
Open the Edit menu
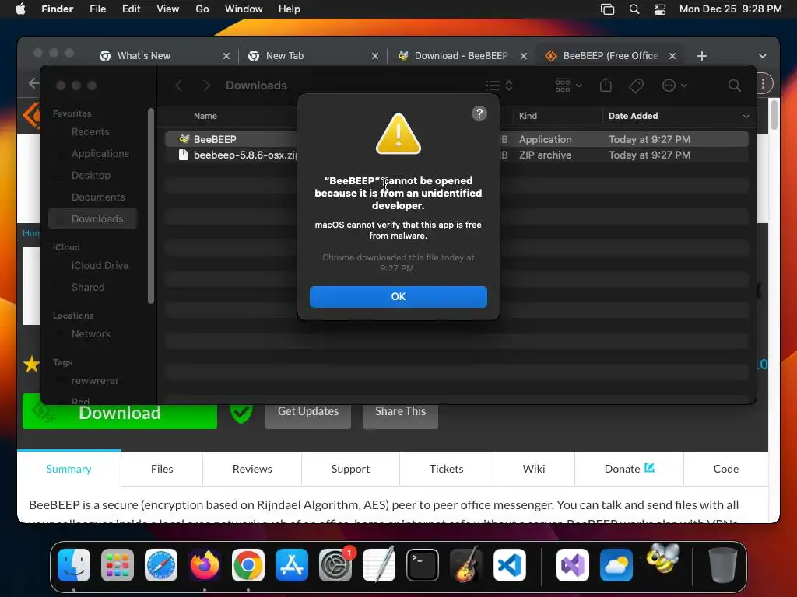(131, 9)
